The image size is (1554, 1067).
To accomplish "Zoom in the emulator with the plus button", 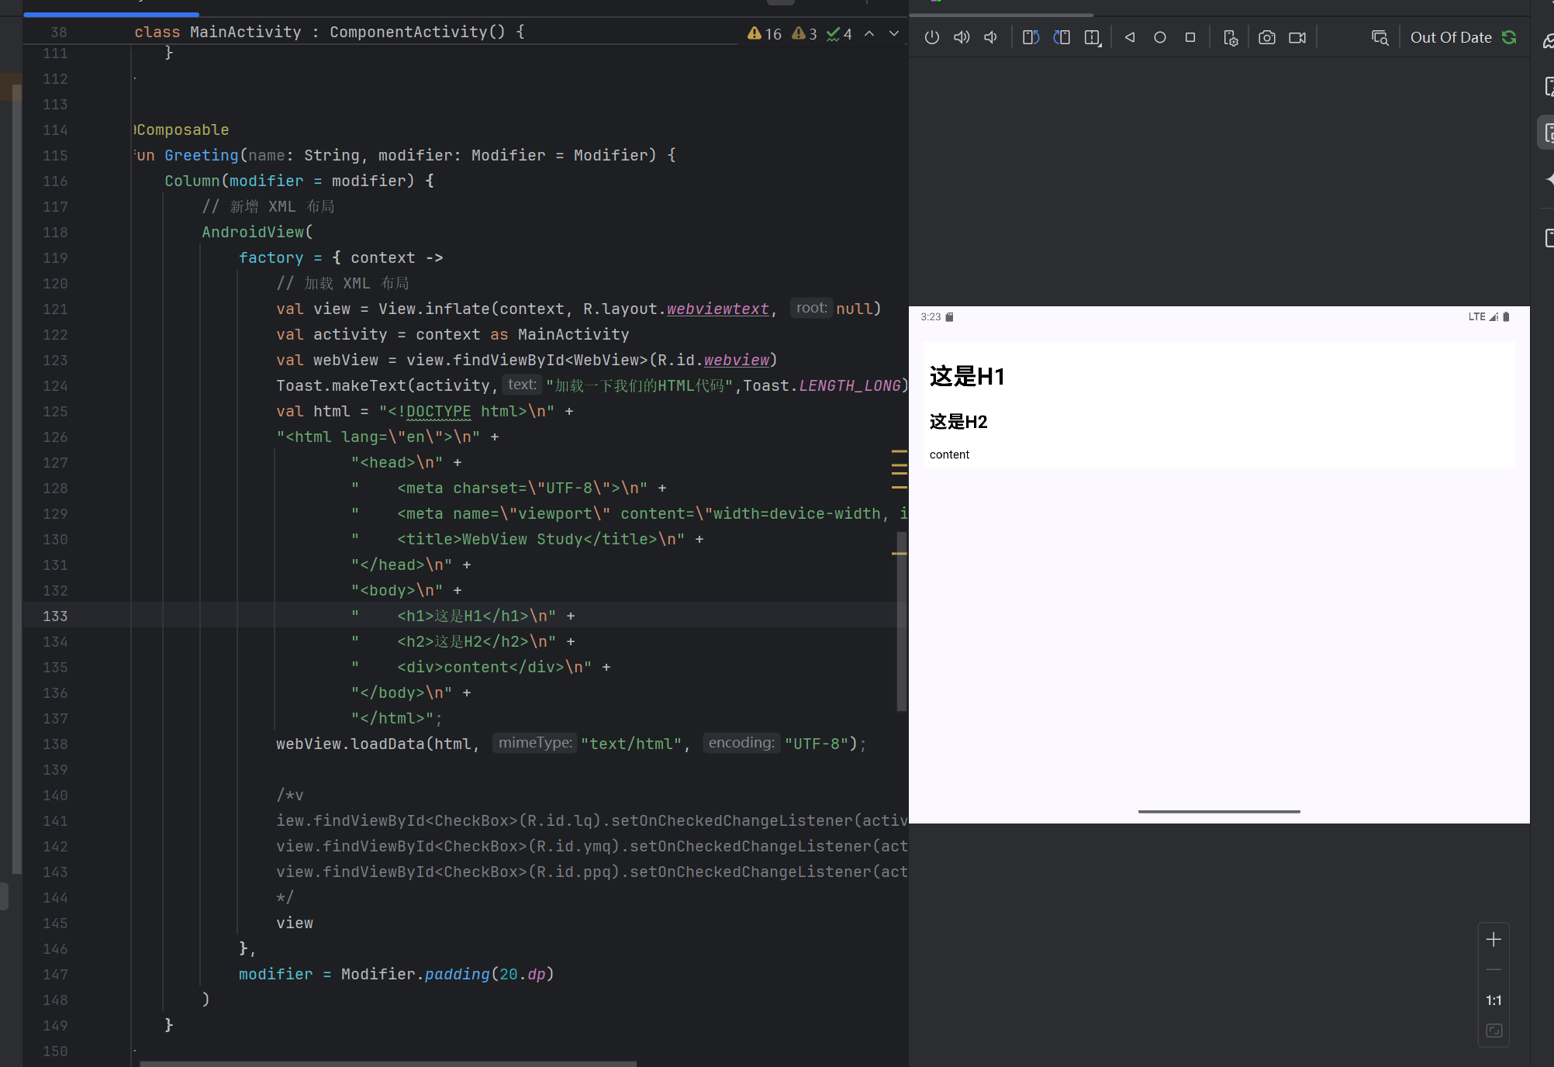I will pos(1494,940).
